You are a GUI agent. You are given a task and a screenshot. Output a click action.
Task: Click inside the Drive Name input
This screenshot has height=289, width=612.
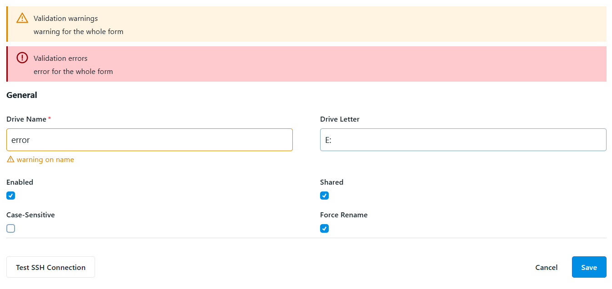(x=149, y=140)
